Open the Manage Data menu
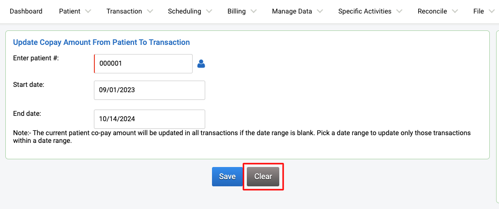 292,12
